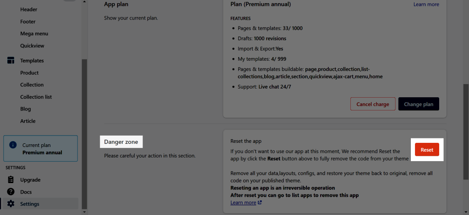Image resolution: width=469 pixels, height=215 pixels.
Task: Open the Mega menu item
Action: 34,34
